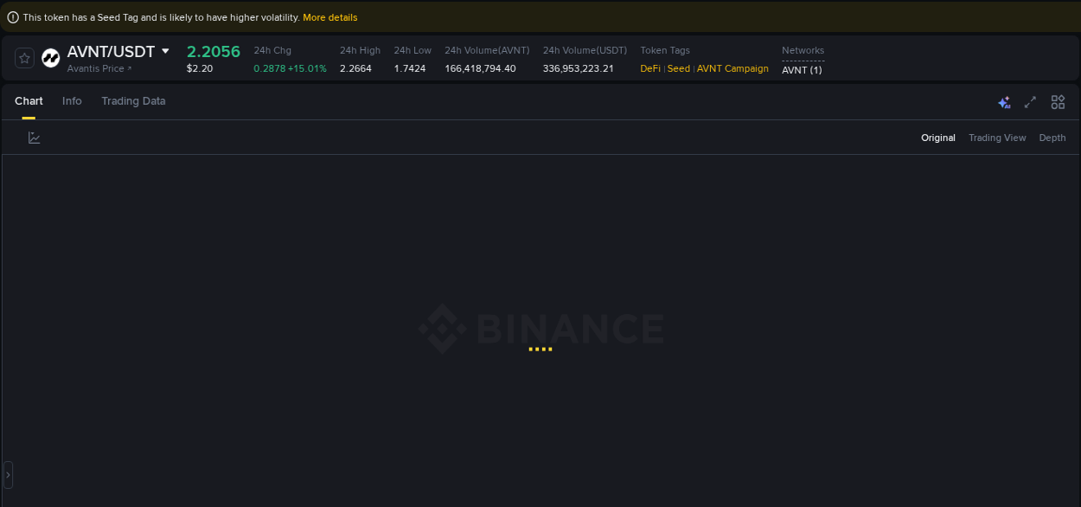The width and height of the screenshot is (1081, 507).
Task: Select the Original chart view
Action: (938, 137)
